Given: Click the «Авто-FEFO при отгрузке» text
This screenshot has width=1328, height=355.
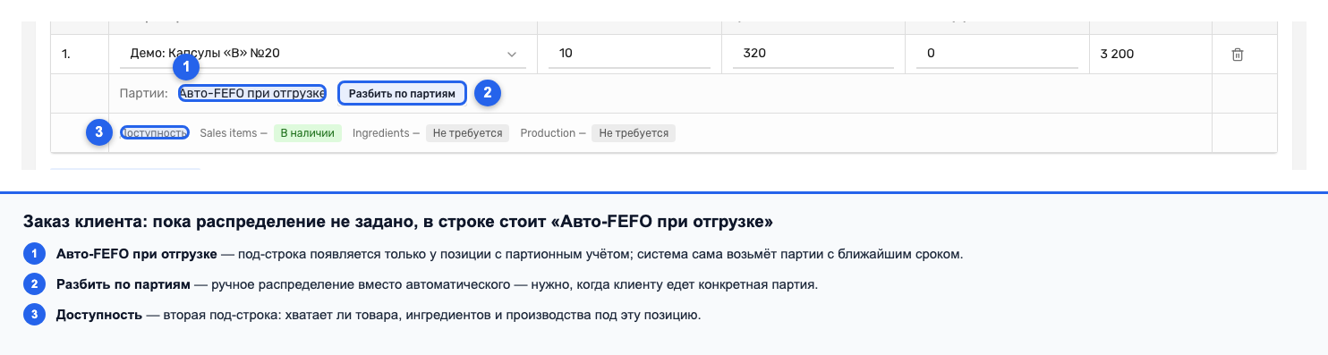Looking at the screenshot, I should click(x=252, y=93).
